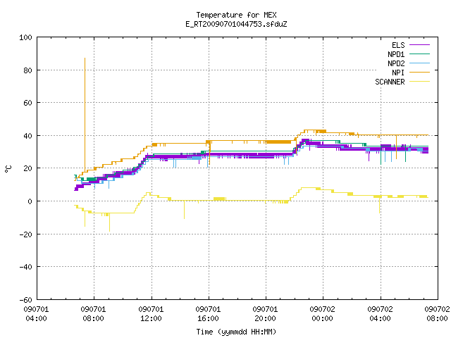The height and width of the screenshot is (338, 451).
Task: Pick the orange NPI legend line sample
Action: [x=419, y=72]
